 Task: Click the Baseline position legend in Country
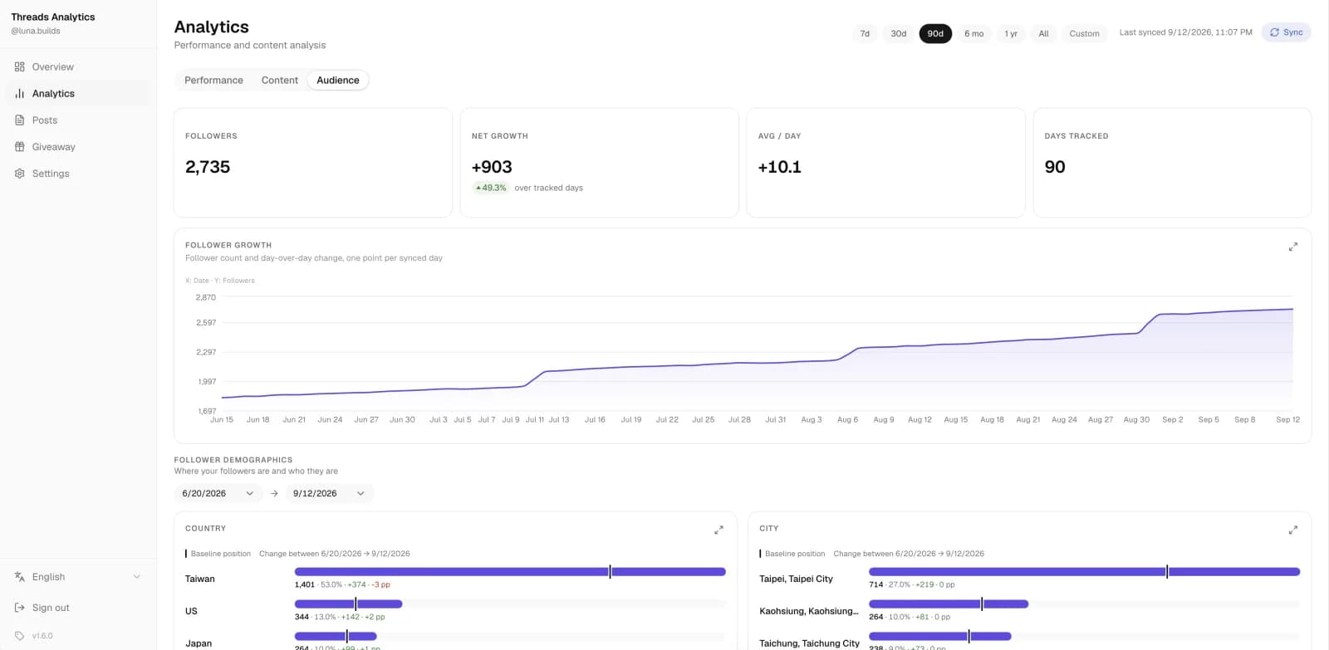click(x=218, y=553)
